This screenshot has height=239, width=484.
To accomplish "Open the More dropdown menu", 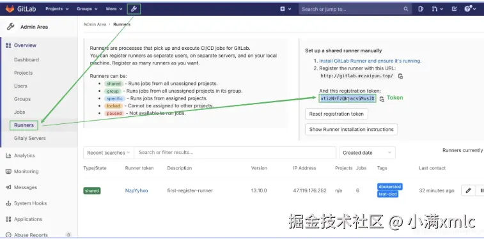I will (x=114, y=9).
